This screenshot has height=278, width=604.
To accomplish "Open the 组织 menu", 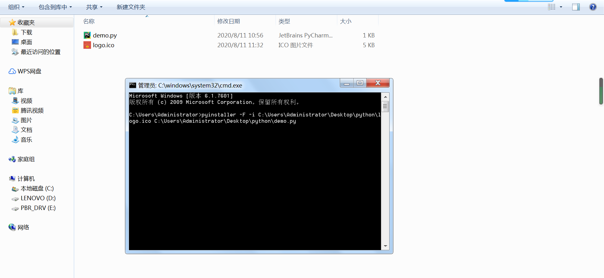I will pos(16,7).
